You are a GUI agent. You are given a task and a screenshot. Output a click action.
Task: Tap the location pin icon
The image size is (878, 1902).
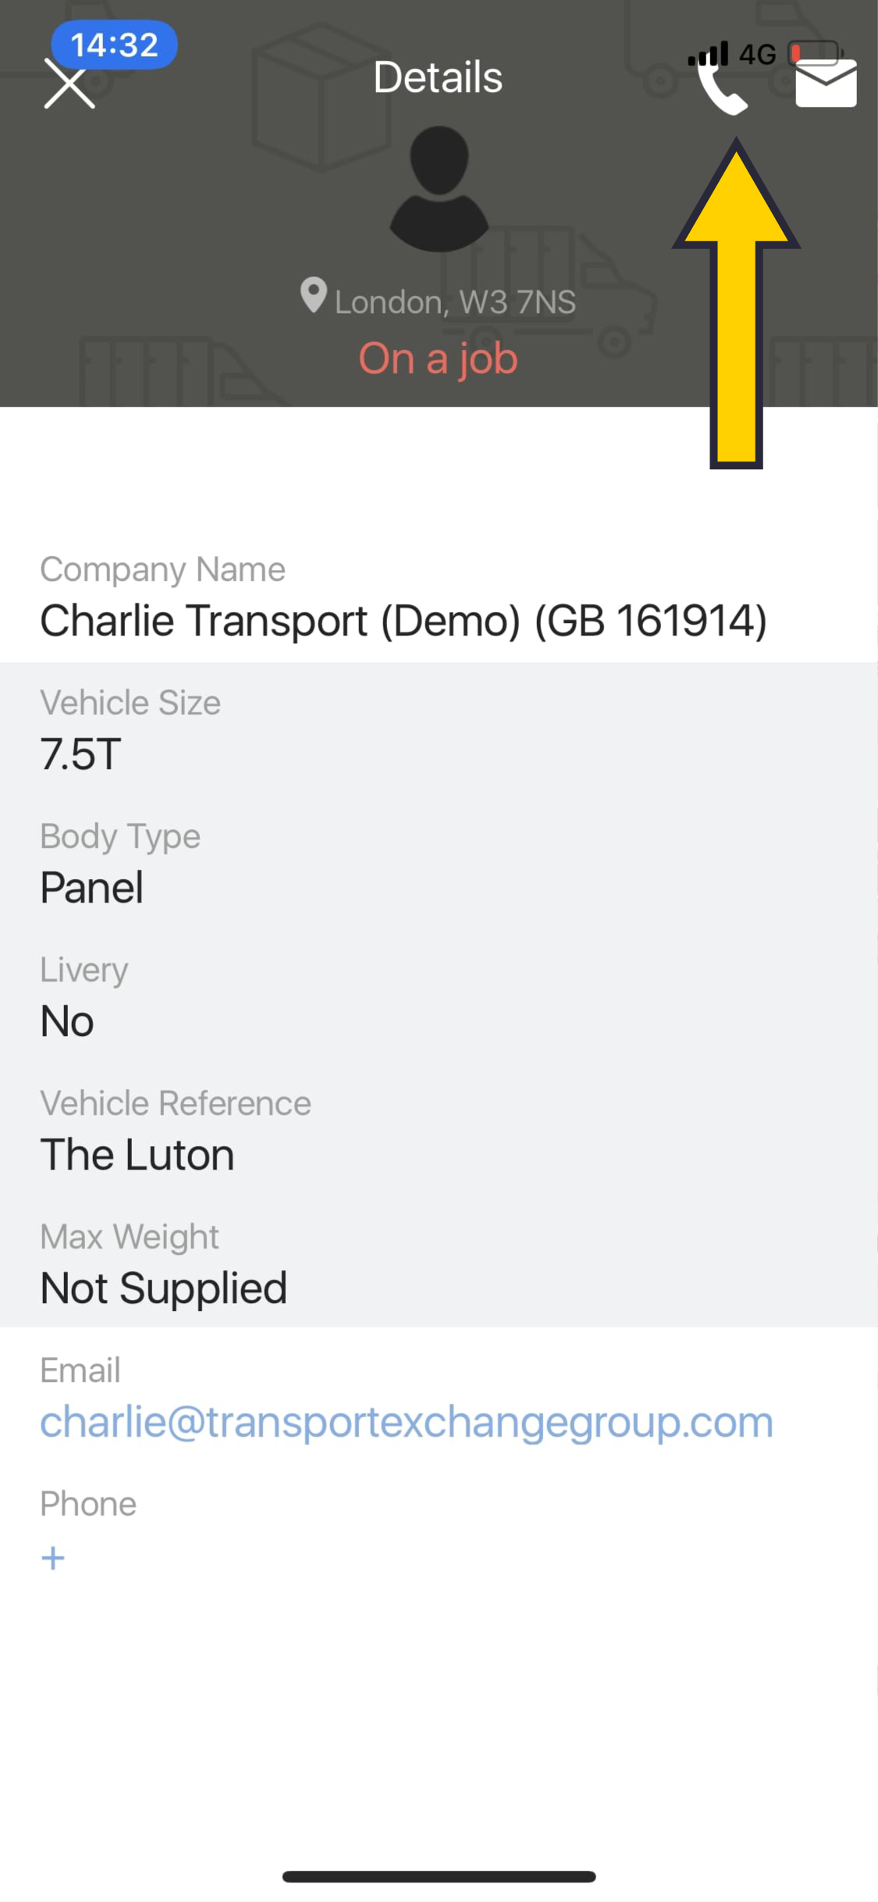[x=313, y=295]
